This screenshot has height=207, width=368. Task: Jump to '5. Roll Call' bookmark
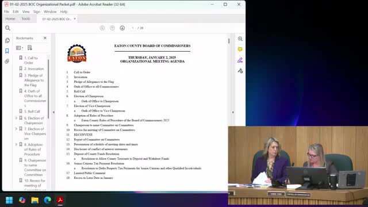[x=32, y=112]
